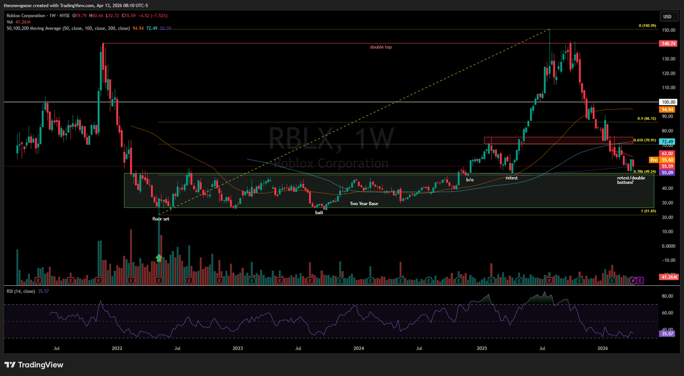Click the 30.00 price scale value

tap(666, 203)
